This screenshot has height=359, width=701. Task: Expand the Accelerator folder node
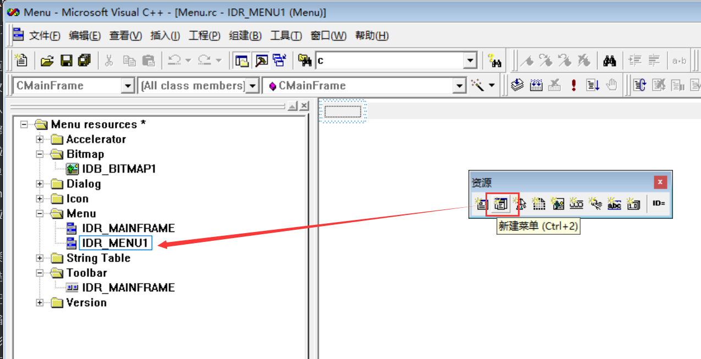pyautogui.click(x=40, y=139)
